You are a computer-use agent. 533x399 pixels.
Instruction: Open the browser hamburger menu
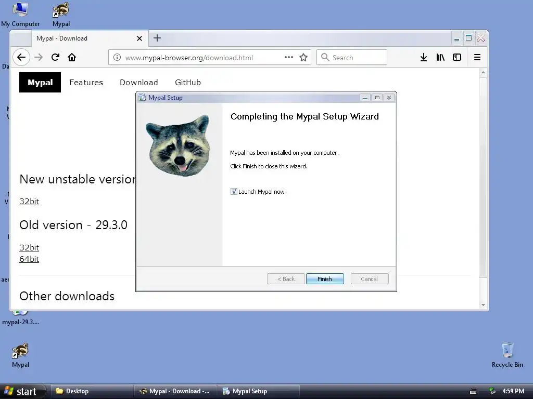[x=477, y=57]
